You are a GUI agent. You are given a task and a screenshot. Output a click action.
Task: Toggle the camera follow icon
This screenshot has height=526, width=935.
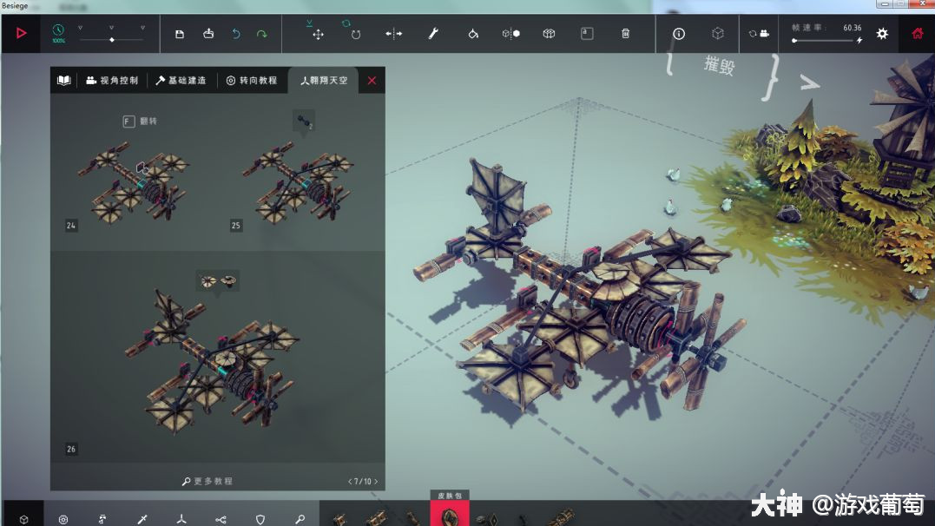click(759, 34)
